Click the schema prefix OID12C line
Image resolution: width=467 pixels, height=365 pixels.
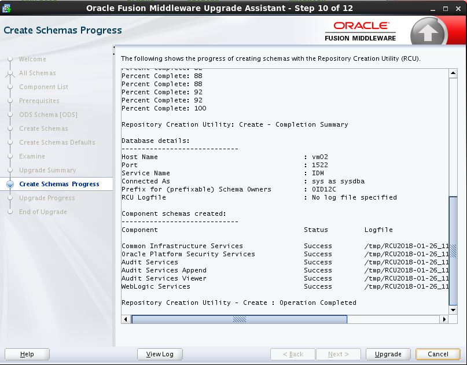229,189
